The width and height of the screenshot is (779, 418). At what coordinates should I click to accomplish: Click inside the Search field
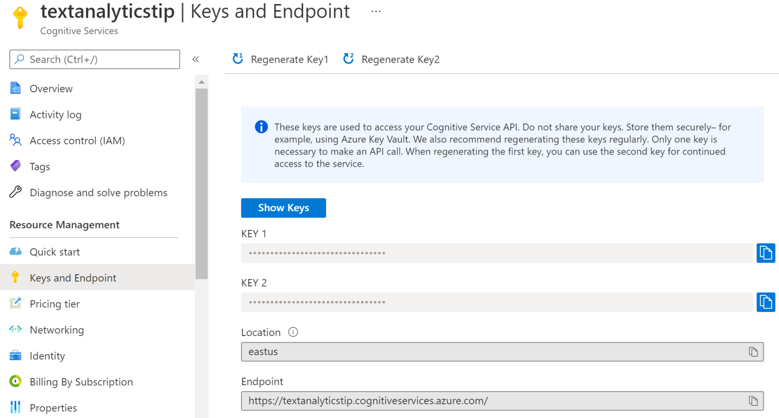(94, 59)
